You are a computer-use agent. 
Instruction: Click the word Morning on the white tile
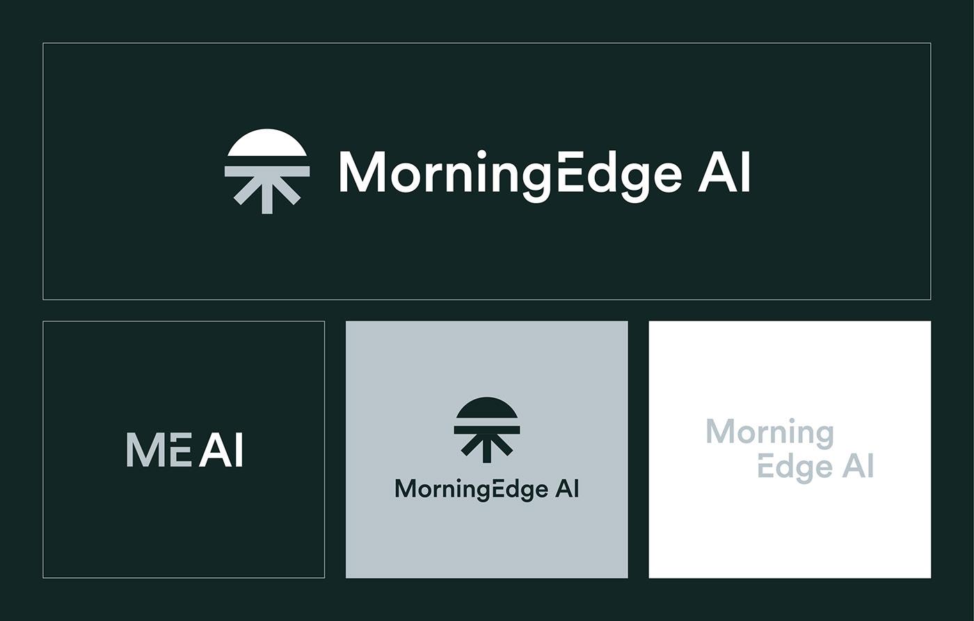point(769,433)
